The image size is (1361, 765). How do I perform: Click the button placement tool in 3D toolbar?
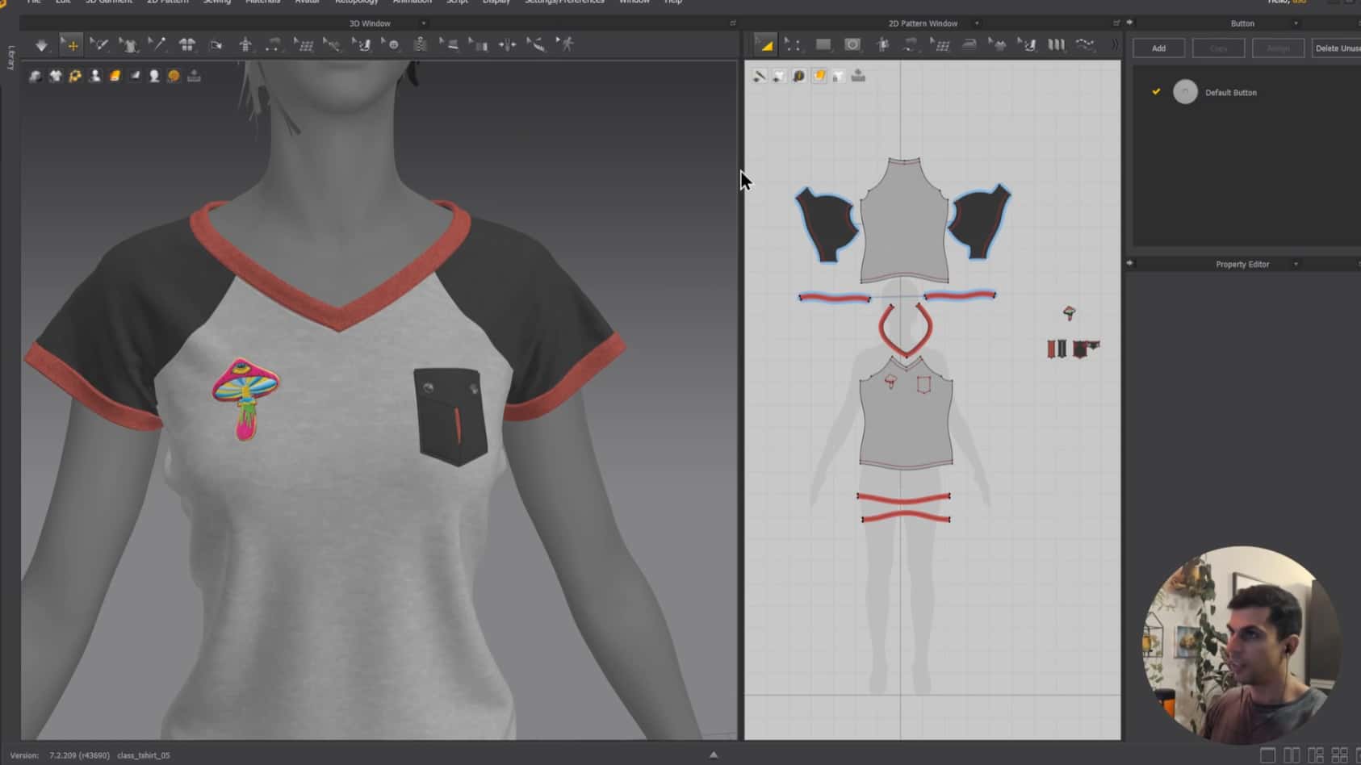pos(392,45)
